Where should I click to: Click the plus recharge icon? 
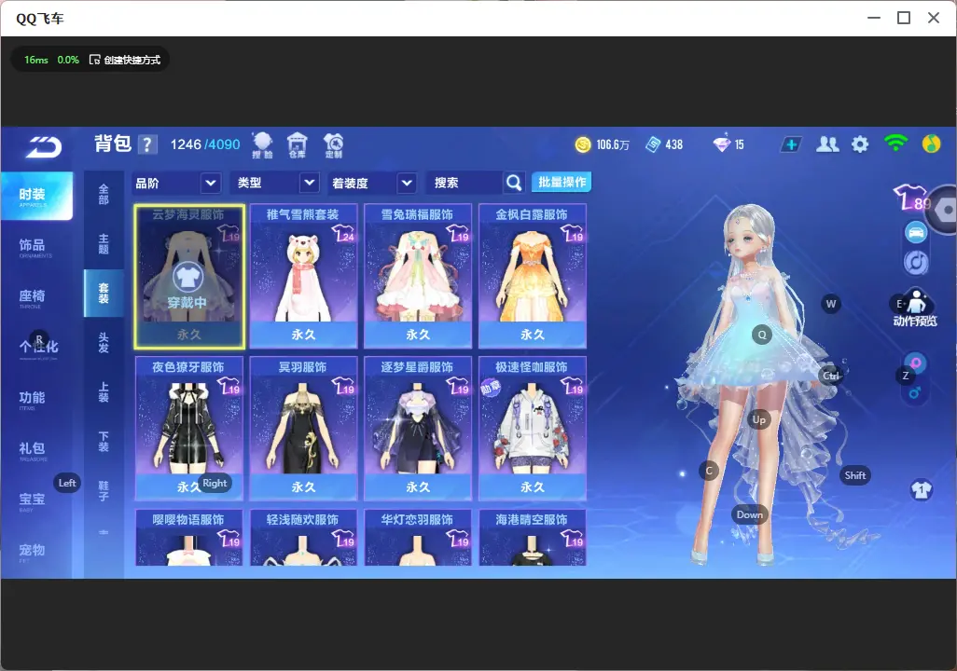pyautogui.click(x=791, y=144)
